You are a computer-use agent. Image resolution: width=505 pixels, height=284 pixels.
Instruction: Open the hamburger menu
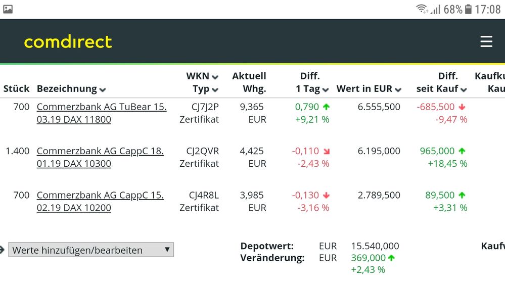tap(486, 41)
